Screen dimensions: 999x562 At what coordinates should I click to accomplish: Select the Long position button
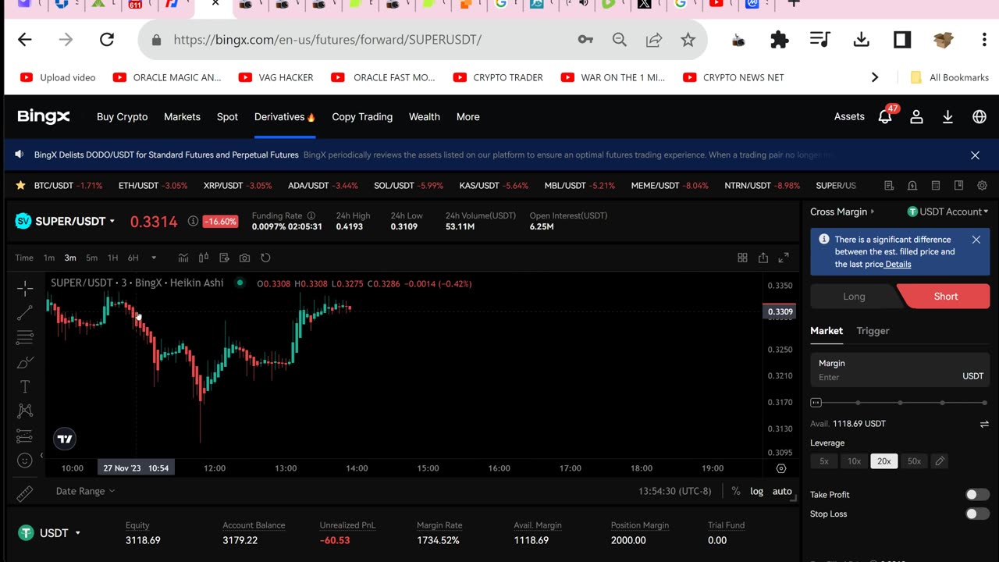point(854,297)
